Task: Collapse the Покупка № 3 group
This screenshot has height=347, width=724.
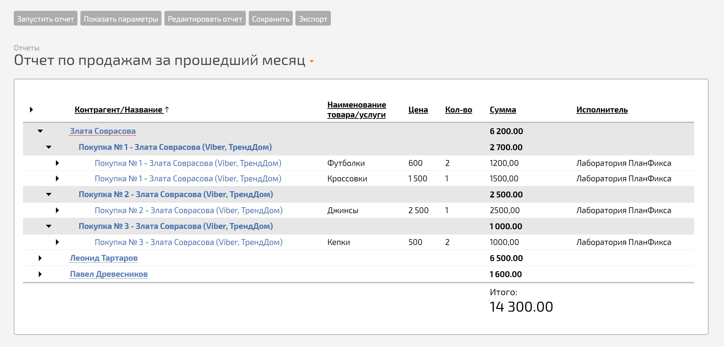Action: pos(49,226)
